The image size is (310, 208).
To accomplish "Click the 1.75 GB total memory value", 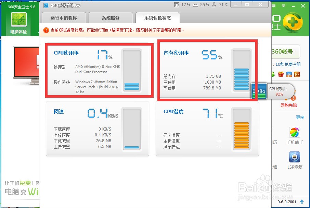I will 213,76.
